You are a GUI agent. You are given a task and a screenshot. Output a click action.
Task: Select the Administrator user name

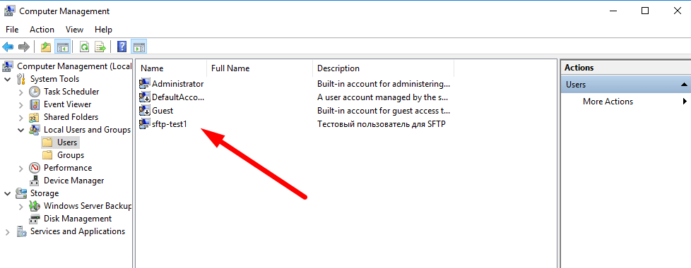point(177,84)
